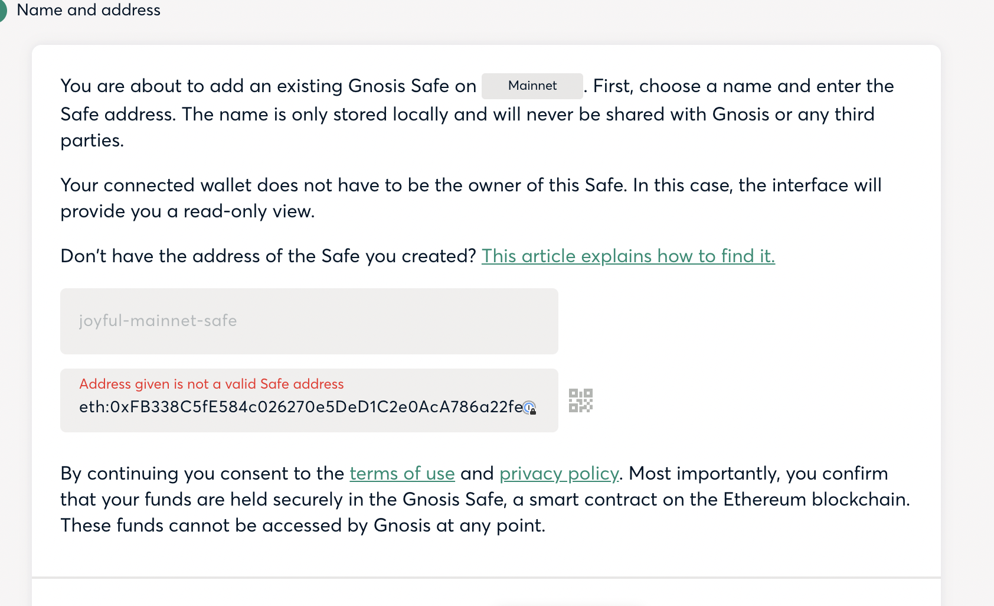Click the circular avatar at the address end

(x=529, y=407)
